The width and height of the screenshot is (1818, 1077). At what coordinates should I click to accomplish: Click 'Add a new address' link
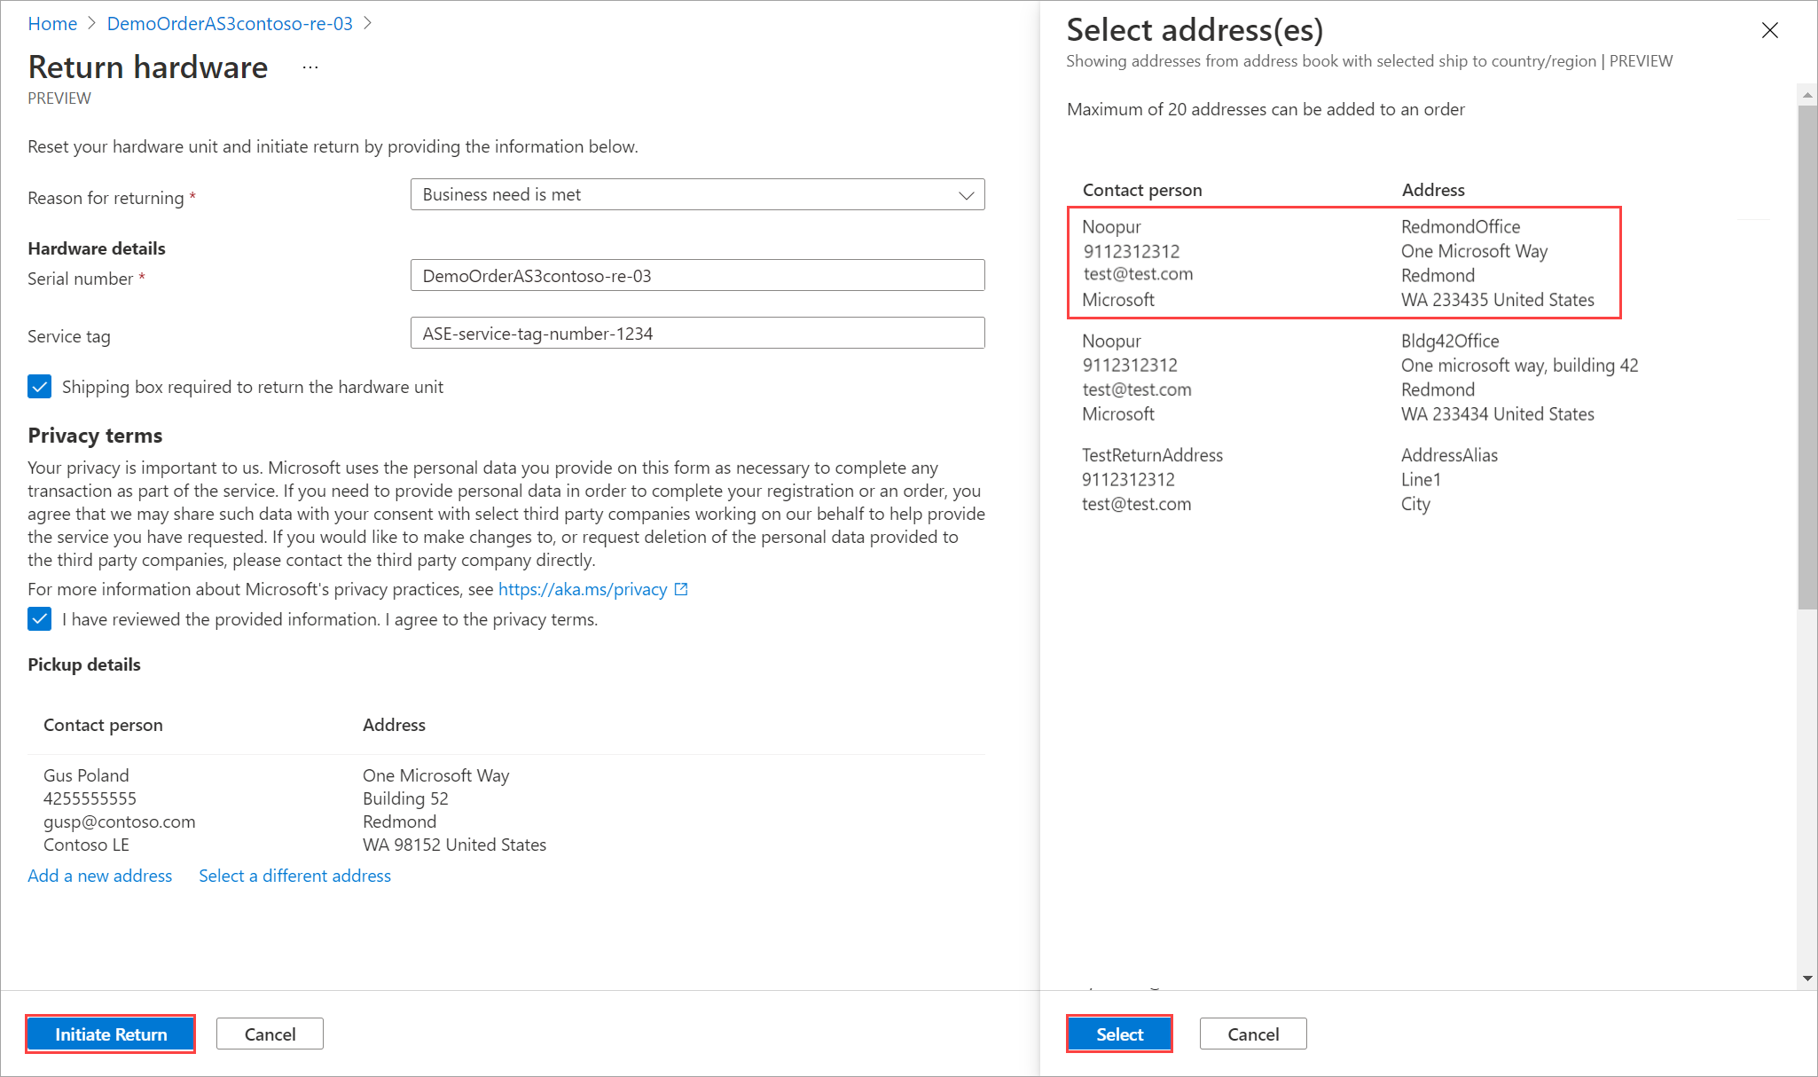click(x=100, y=876)
